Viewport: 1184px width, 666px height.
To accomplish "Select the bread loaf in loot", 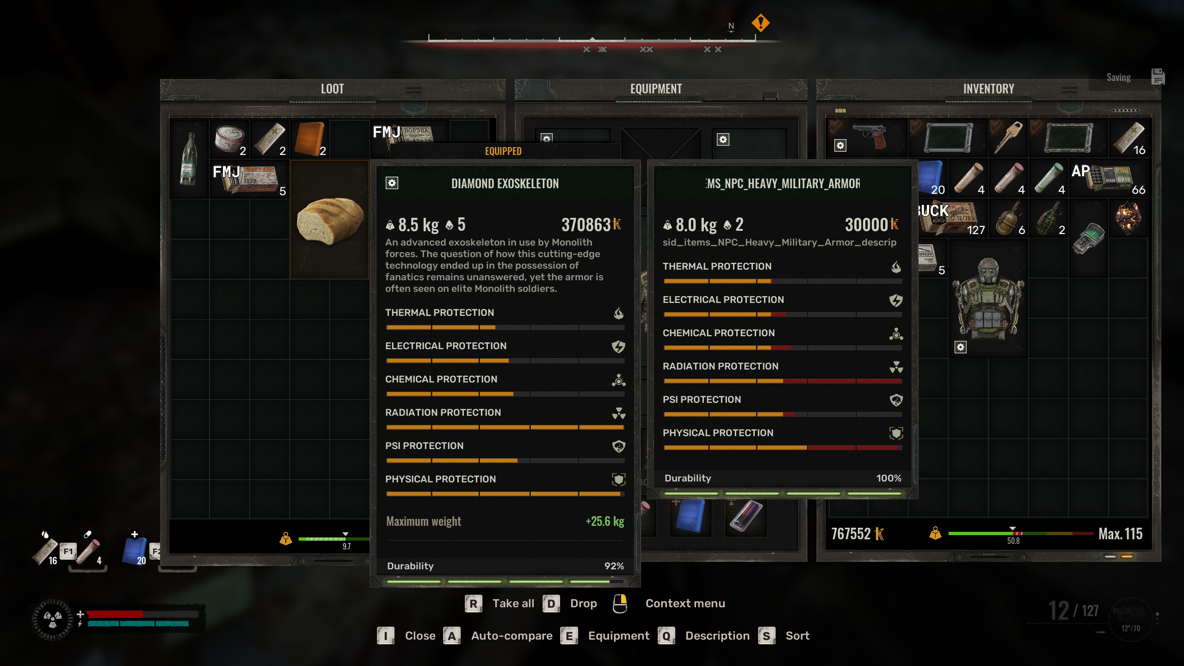I will 329,220.
